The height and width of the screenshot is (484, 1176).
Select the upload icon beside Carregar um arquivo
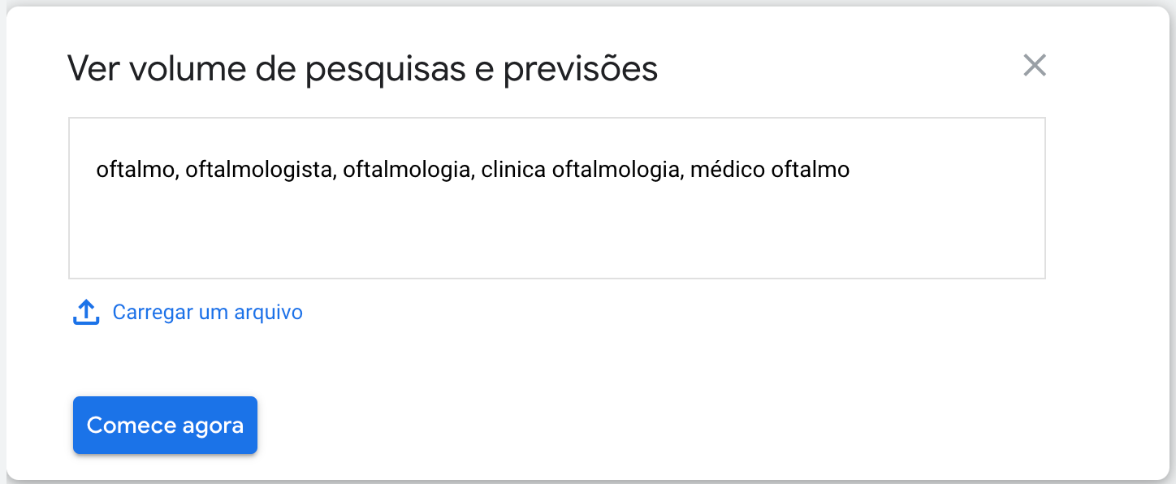tap(85, 311)
